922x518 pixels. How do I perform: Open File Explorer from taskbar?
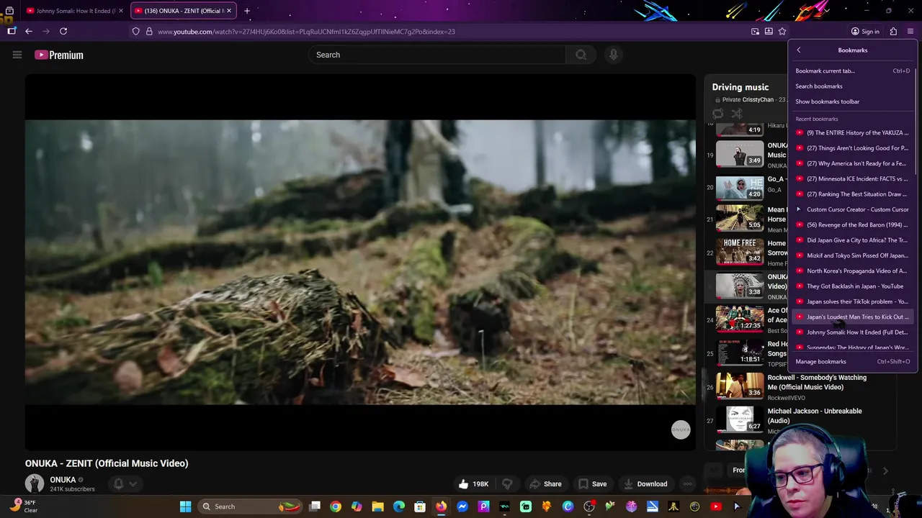(x=377, y=506)
